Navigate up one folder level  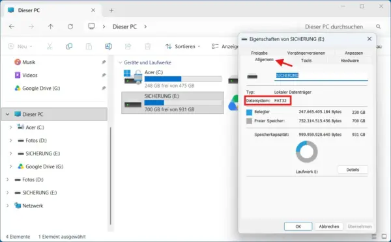pyautogui.click(x=51, y=27)
